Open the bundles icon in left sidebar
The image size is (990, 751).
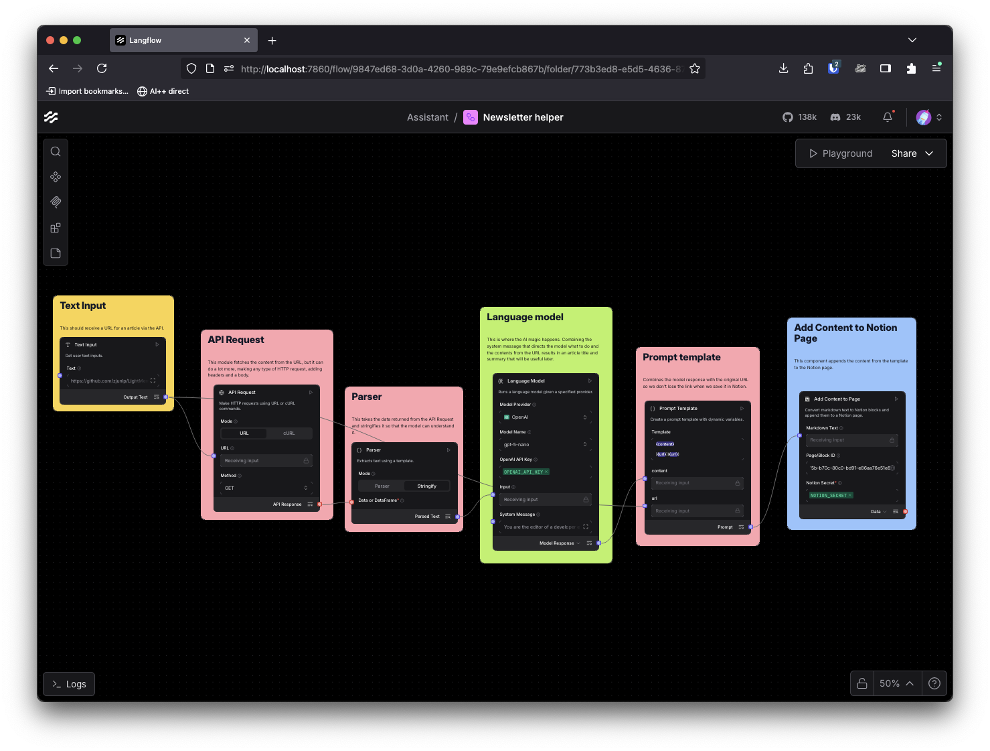[56, 228]
